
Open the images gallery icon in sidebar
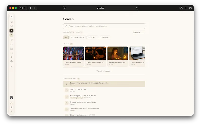coord(11,53)
